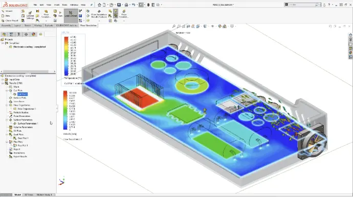Open the PropertyManager panel tab

pos(11,34)
